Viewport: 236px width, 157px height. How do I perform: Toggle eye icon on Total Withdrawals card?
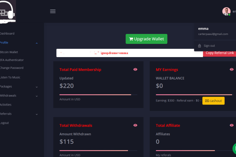coord(135,125)
